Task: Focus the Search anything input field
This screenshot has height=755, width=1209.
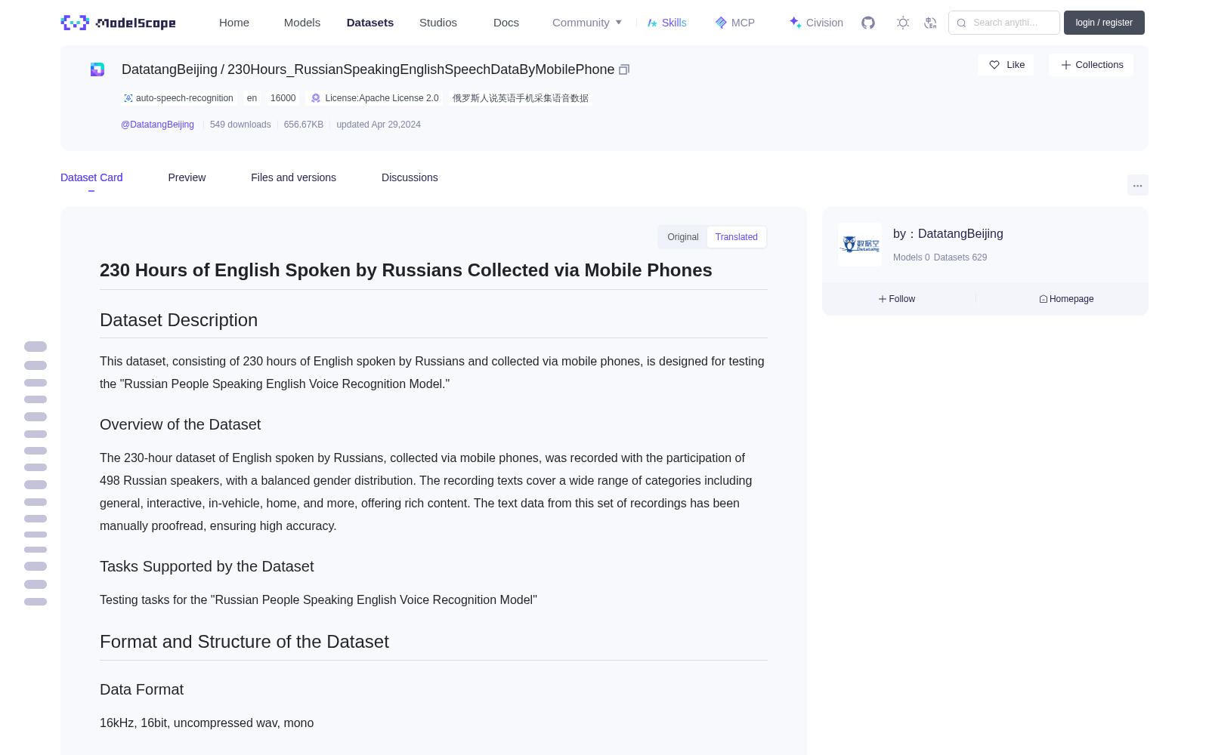Action: tap(1004, 23)
